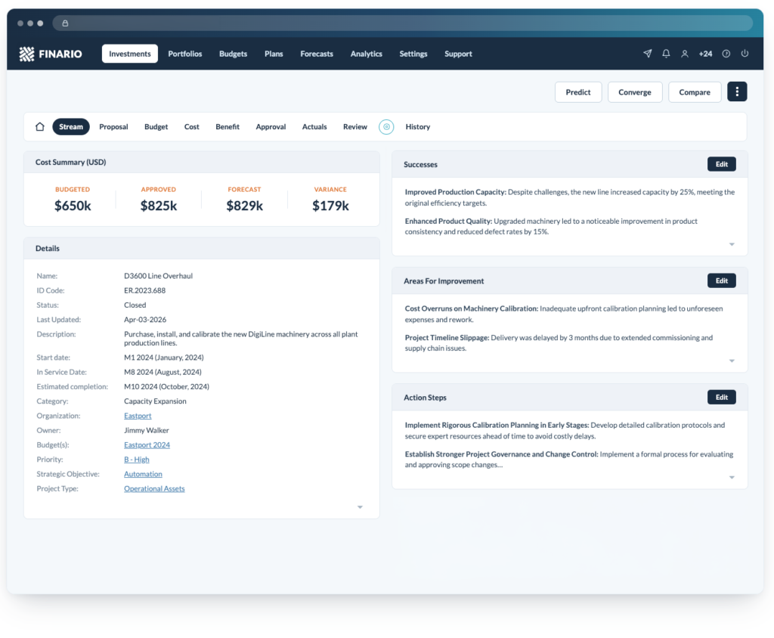The width and height of the screenshot is (774, 638).
Task: Select the Stream tab
Action: tap(71, 127)
